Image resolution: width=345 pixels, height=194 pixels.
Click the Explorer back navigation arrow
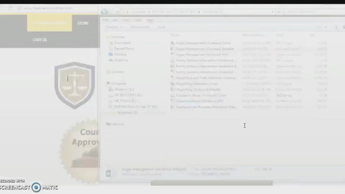coord(105,12)
